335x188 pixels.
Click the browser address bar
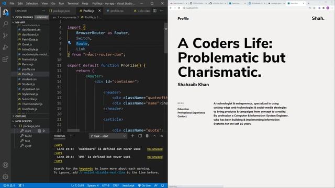(x=245, y=8)
